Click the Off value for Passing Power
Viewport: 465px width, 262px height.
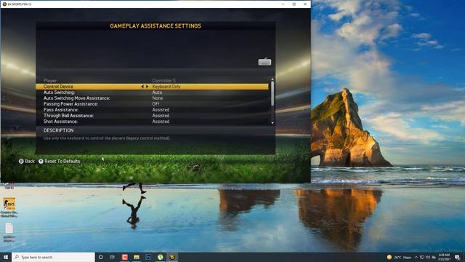tap(155, 104)
